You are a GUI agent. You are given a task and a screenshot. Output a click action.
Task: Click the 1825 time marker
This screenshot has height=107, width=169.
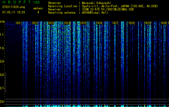click(83, 23)
